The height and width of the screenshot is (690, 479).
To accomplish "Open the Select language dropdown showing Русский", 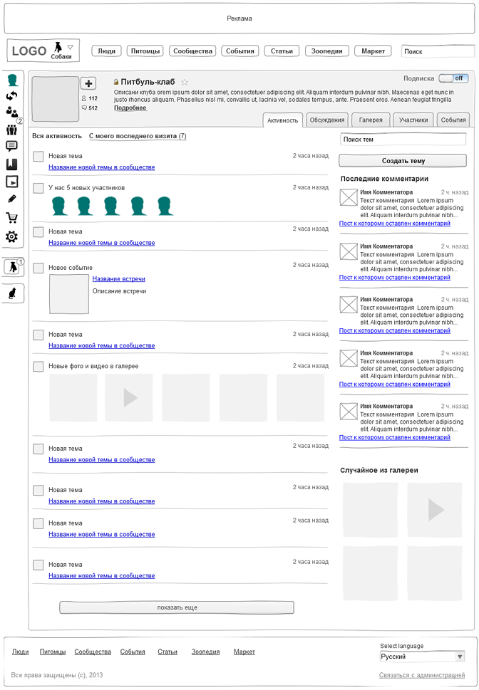I will coord(422,657).
